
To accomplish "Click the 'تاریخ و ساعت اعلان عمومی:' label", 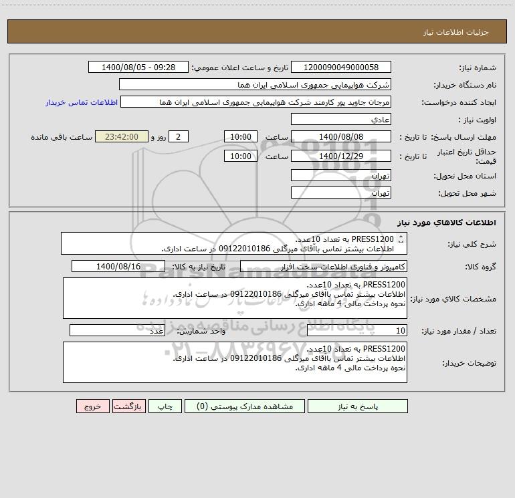I will coord(240,68).
